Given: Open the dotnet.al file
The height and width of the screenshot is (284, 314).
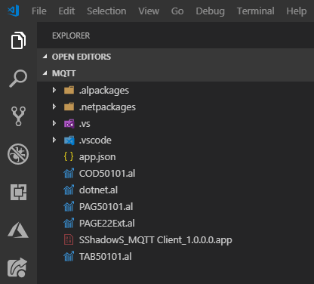Looking at the screenshot, I should coord(98,190).
